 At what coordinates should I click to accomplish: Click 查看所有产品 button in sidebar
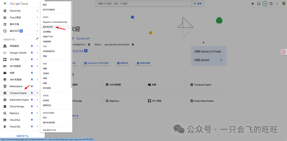(x=22, y=136)
